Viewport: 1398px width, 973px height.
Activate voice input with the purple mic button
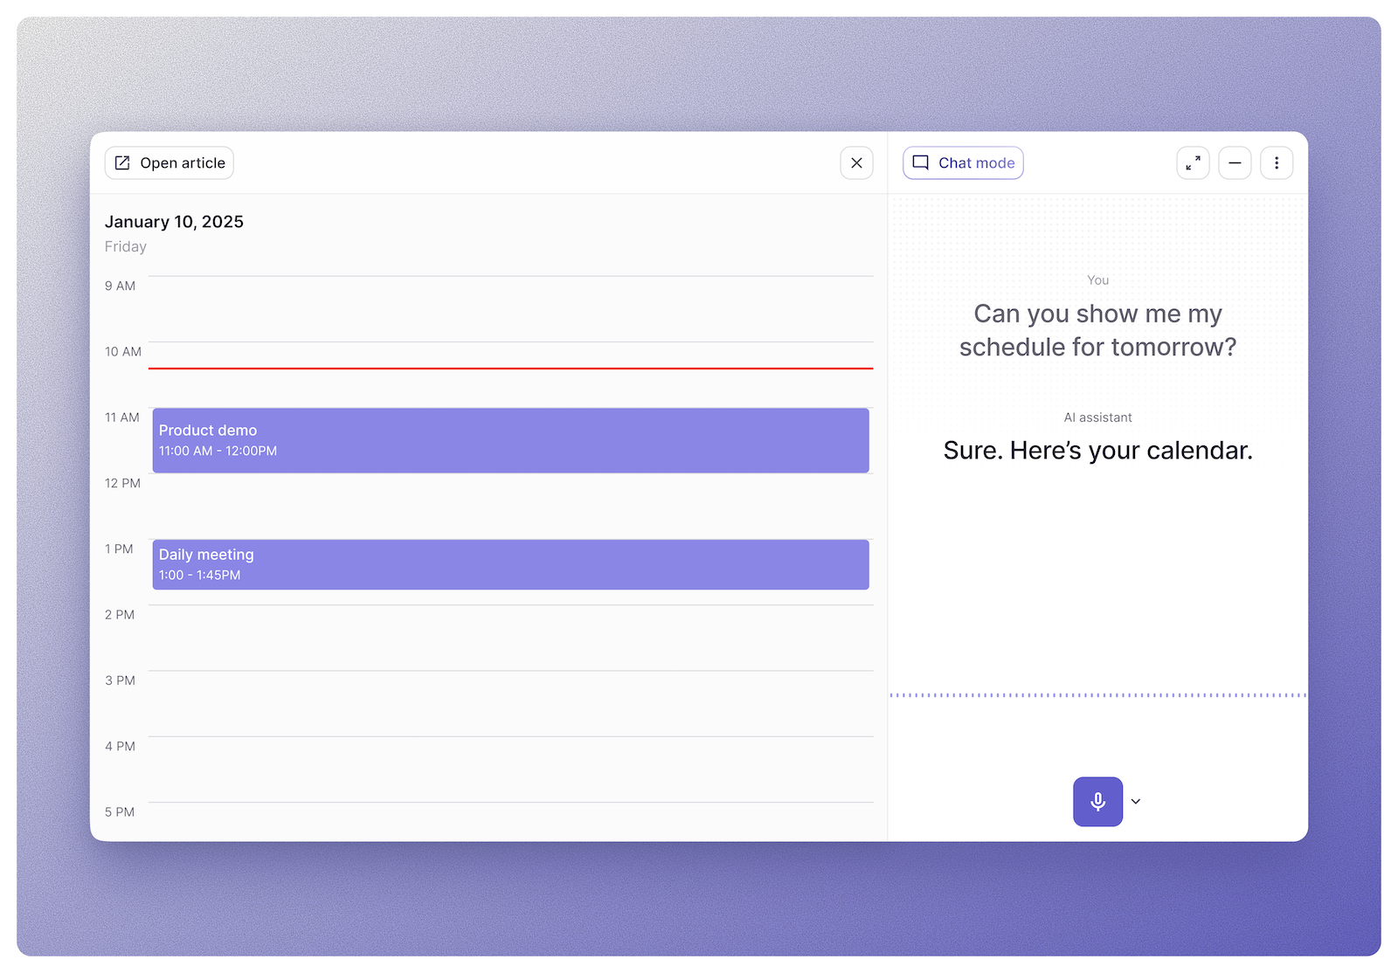tap(1097, 801)
